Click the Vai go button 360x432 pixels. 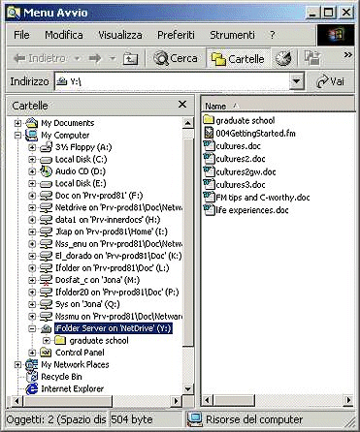[330, 81]
